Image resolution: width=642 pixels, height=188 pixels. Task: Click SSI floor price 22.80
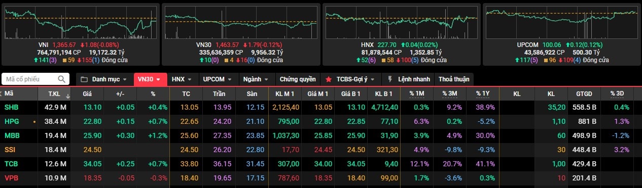255,150
